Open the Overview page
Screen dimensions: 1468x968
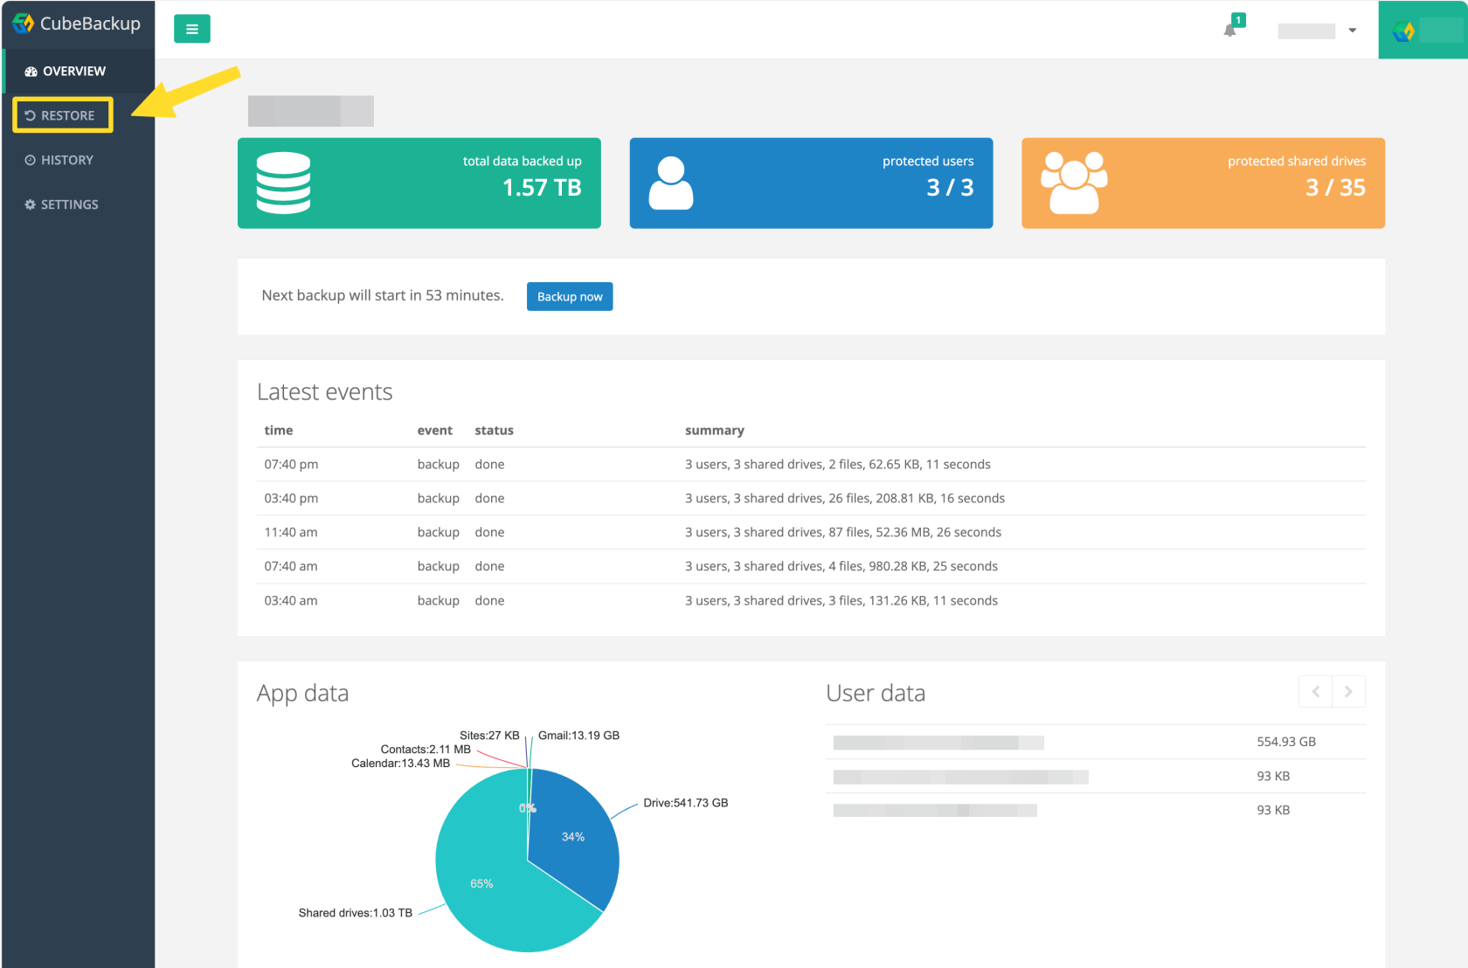point(66,72)
